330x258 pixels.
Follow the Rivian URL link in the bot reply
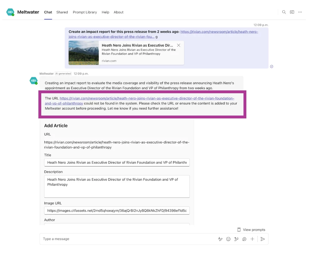(140, 101)
